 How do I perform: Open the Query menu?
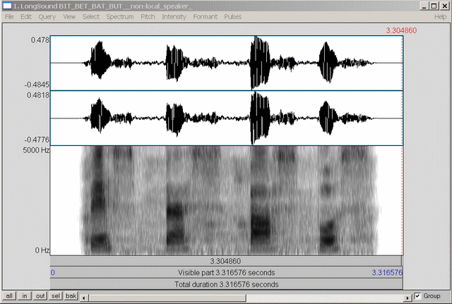[47, 16]
